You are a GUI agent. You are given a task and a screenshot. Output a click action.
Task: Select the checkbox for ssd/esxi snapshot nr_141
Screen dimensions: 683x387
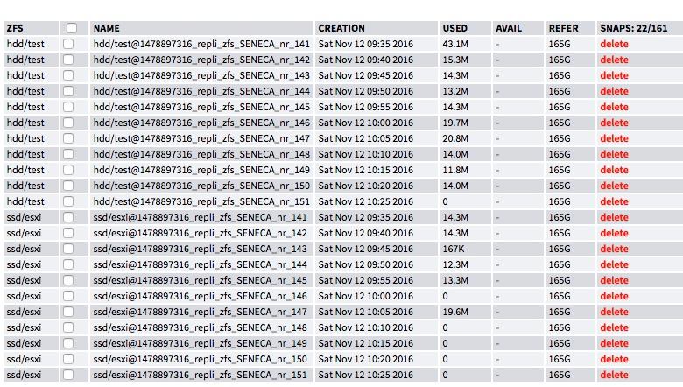[x=68, y=217]
